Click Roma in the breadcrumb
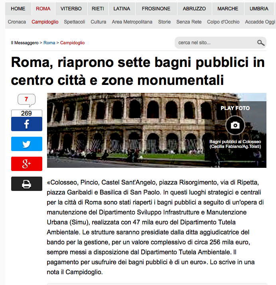The width and height of the screenshot is (276, 285). pos(49,43)
